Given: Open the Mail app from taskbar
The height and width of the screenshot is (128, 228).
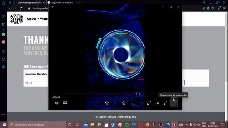Looking at the screenshot, I should pyautogui.click(x=85, y=125).
